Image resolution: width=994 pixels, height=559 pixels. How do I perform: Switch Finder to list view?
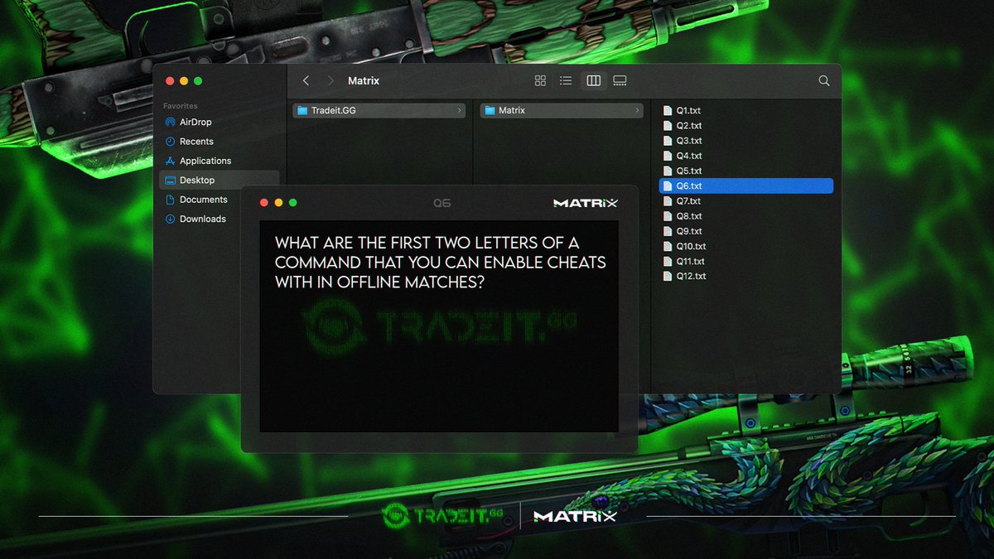point(566,81)
